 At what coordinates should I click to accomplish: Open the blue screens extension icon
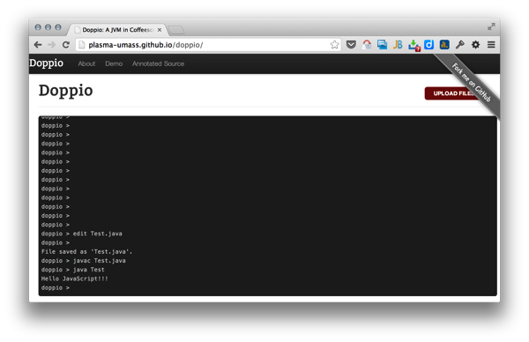pos(383,45)
